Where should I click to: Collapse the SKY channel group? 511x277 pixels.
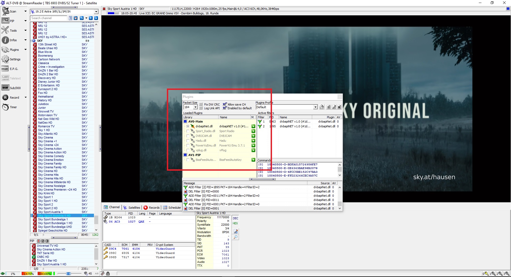tap(31, 41)
